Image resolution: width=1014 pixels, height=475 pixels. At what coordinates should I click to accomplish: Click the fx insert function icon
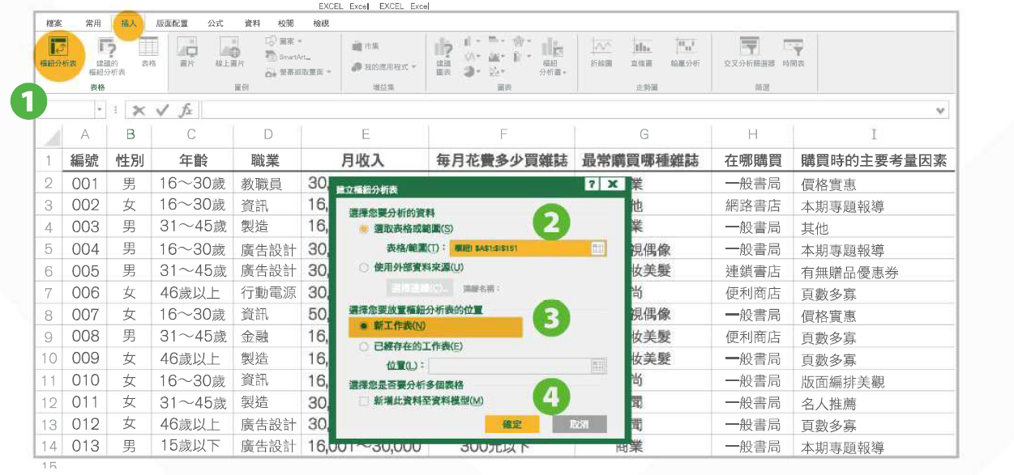[x=186, y=110]
